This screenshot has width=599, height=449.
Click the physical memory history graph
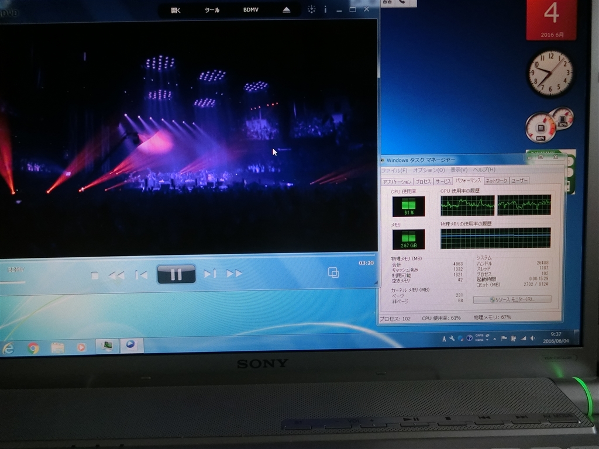pyautogui.click(x=495, y=238)
